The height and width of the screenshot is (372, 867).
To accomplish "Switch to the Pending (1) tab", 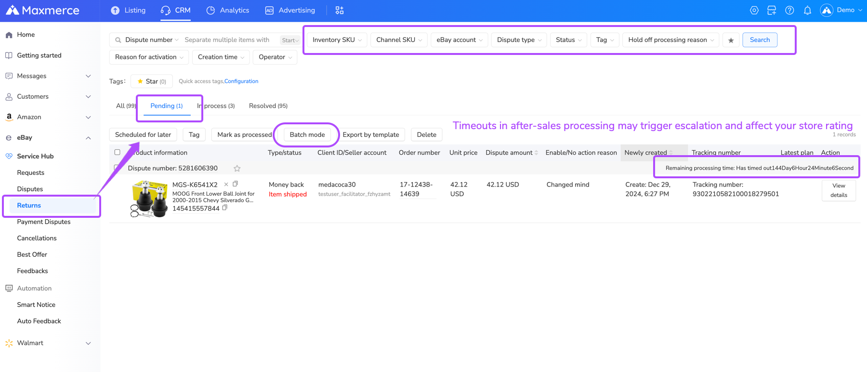I will click(x=167, y=106).
